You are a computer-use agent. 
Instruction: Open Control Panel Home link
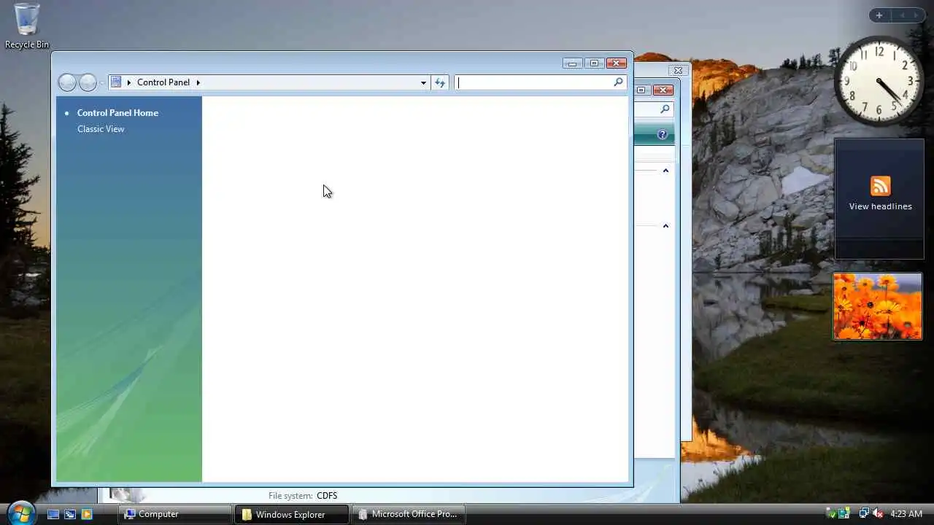pos(117,113)
